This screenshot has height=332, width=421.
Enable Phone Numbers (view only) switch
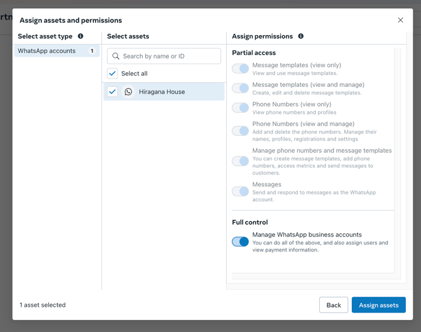[240, 108]
